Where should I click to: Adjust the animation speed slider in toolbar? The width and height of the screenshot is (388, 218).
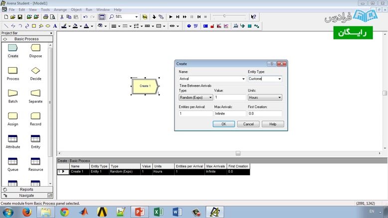pos(224,16)
